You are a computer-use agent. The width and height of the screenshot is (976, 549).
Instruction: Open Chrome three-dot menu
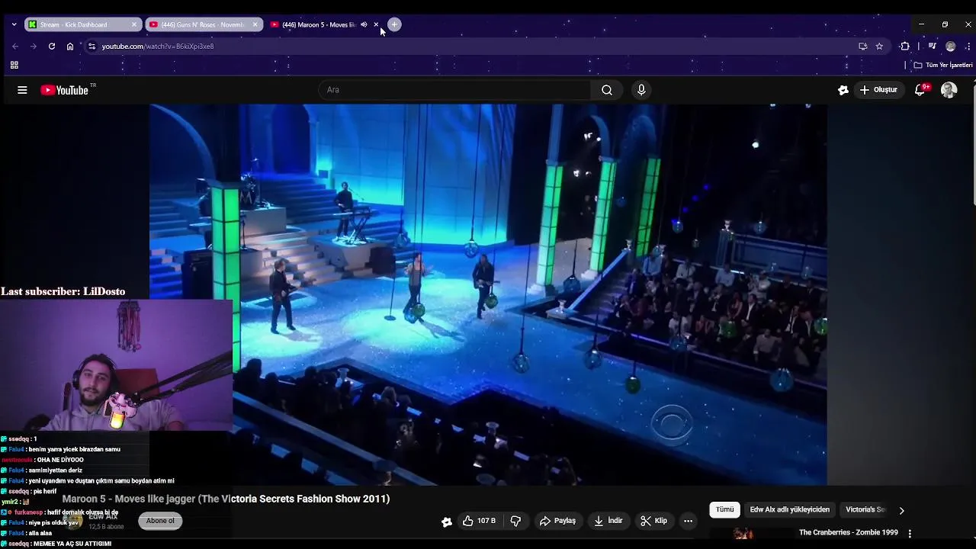point(968,47)
